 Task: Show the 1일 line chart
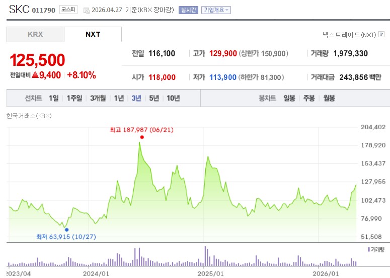pos(54,98)
